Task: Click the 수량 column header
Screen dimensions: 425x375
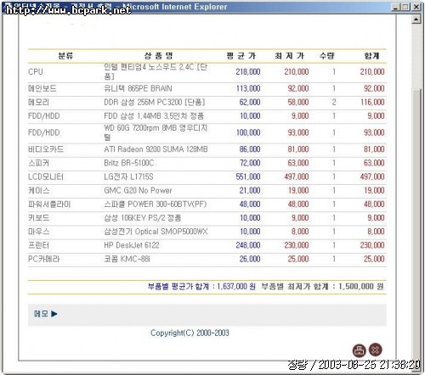Action: [327, 56]
